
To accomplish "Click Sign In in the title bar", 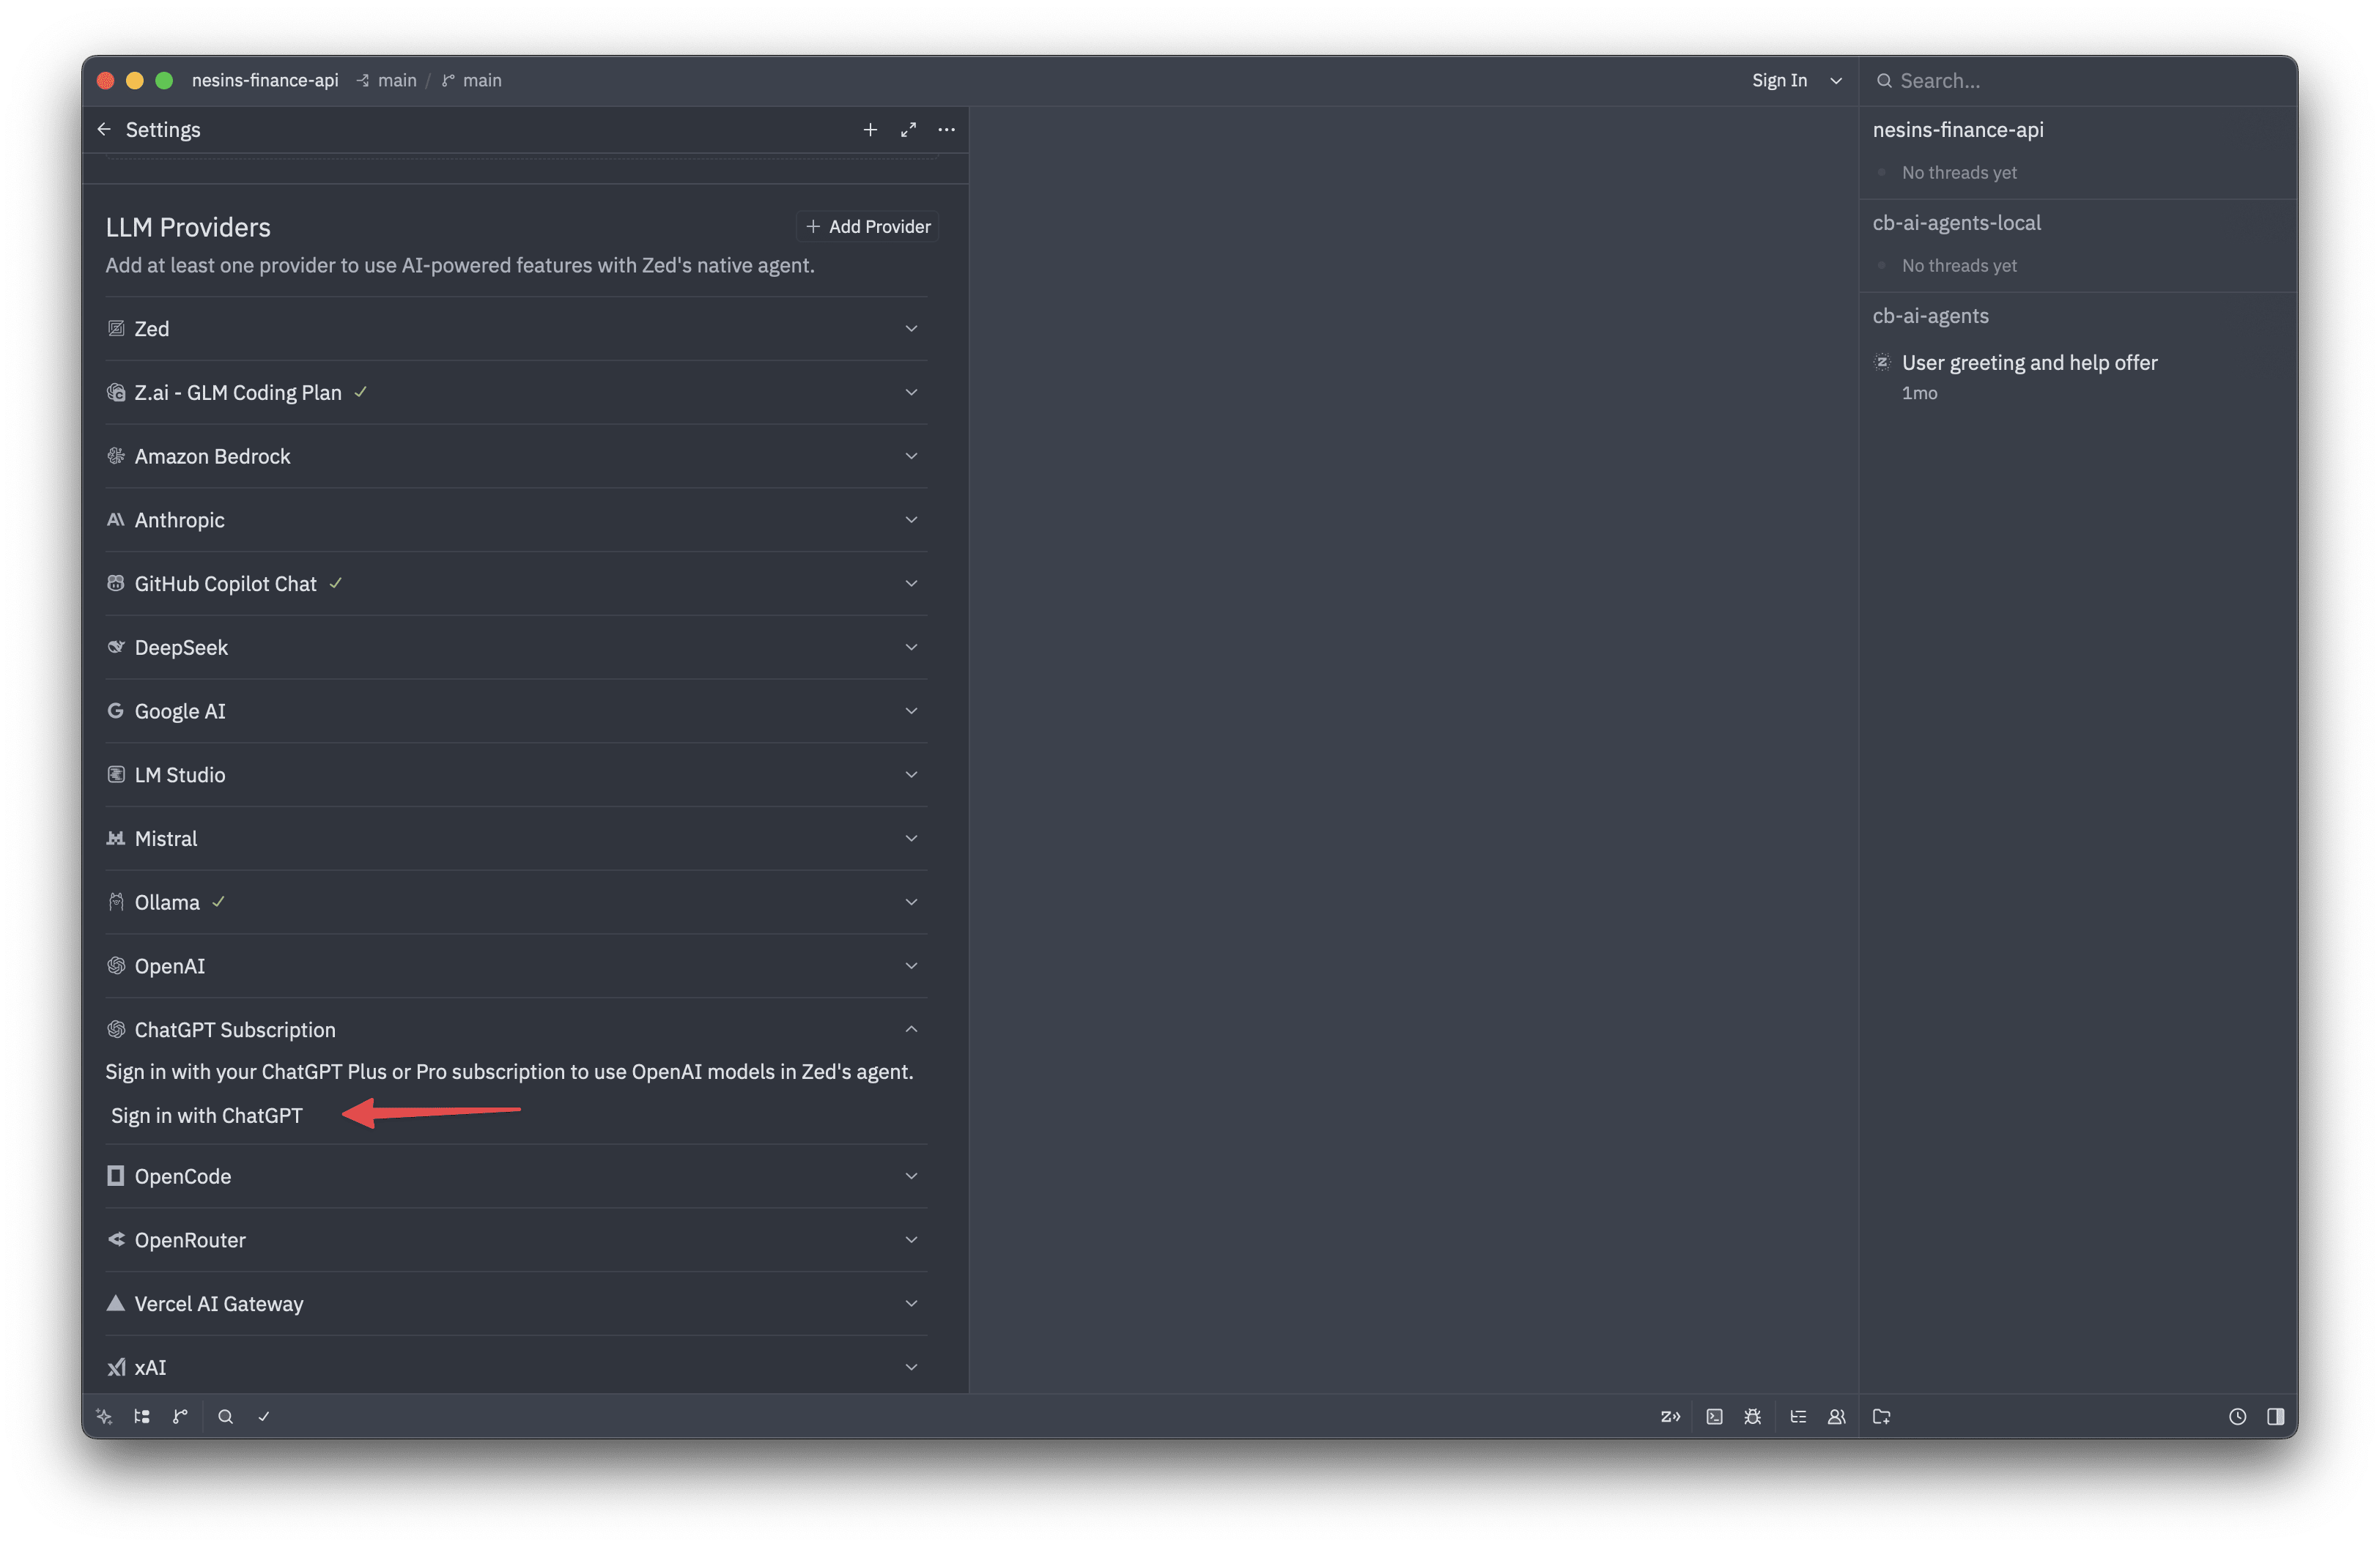I will [1779, 81].
